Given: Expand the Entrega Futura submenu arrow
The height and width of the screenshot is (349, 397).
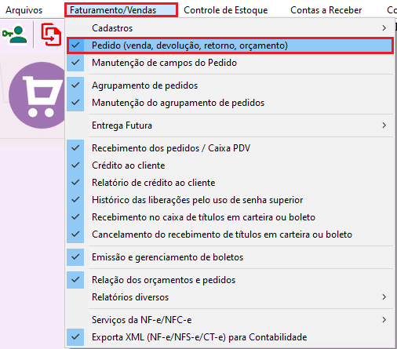Looking at the screenshot, I should tap(384, 125).
